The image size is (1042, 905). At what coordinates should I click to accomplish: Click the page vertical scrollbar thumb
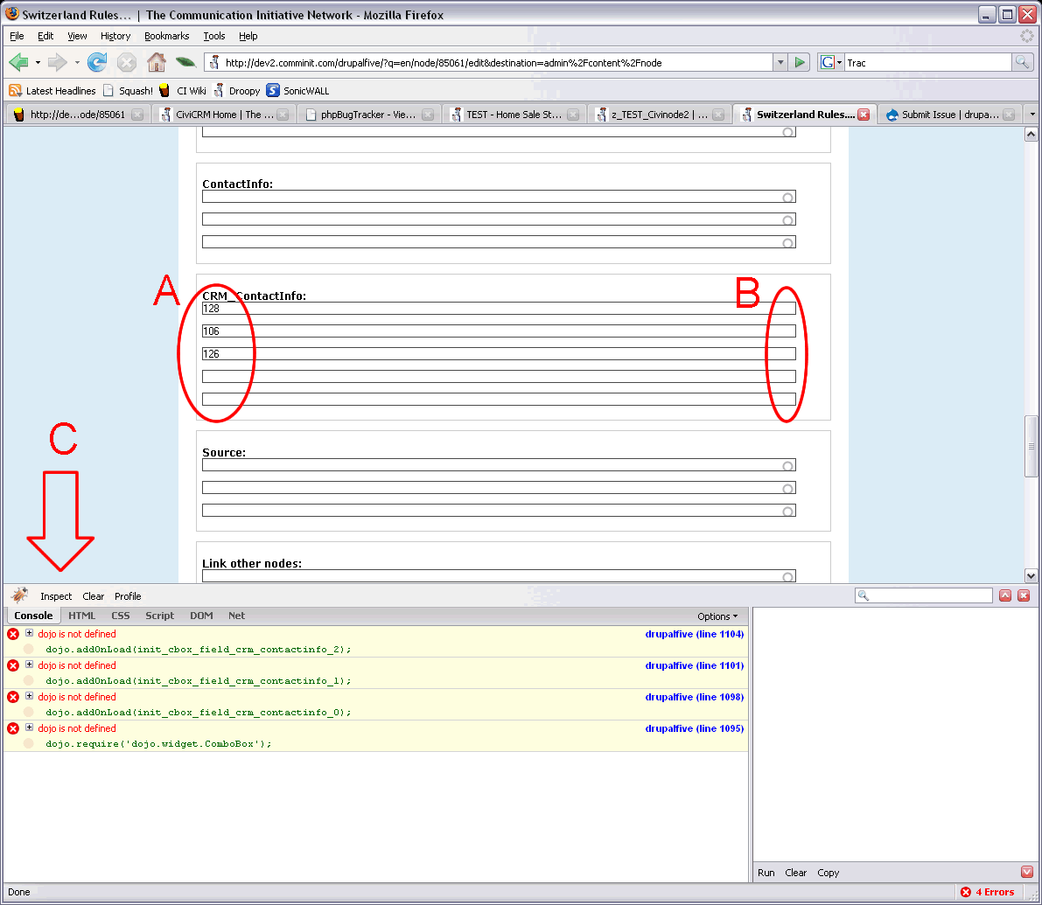click(x=1031, y=446)
